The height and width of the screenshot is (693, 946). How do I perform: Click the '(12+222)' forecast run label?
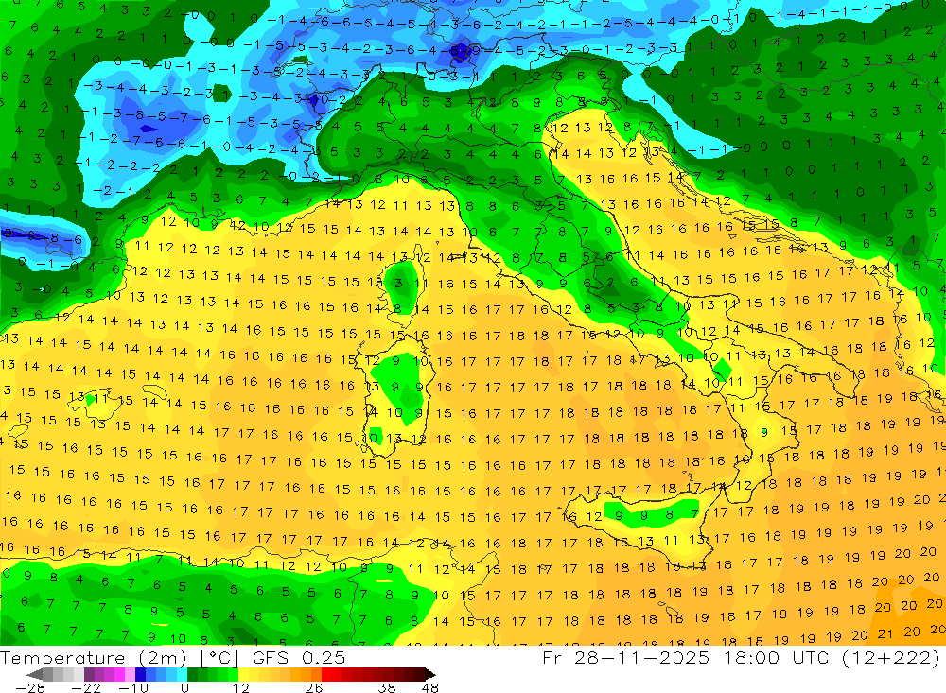pos(888,658)
